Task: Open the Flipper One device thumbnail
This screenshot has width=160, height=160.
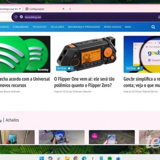Action: pyautogui.click(x=87, y=54)
